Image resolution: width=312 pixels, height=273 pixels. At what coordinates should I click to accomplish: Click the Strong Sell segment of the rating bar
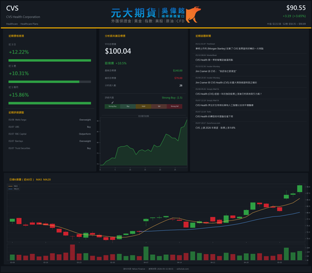tap(175, 107)
